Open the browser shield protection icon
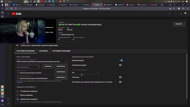Viewport: 190px width, 107px height. (x=179, y=9)
